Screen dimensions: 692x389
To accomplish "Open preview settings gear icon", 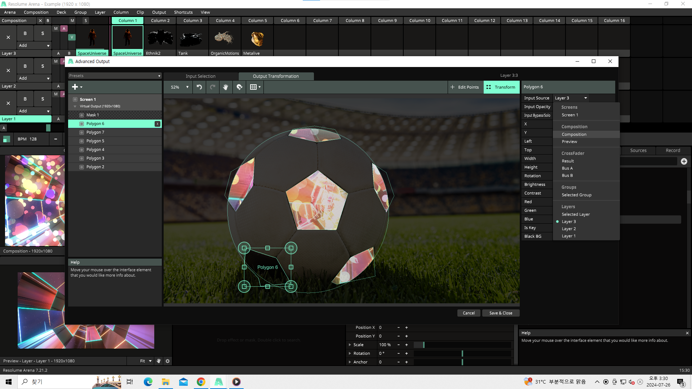I will pyautogui.click(x=168, y=361).
